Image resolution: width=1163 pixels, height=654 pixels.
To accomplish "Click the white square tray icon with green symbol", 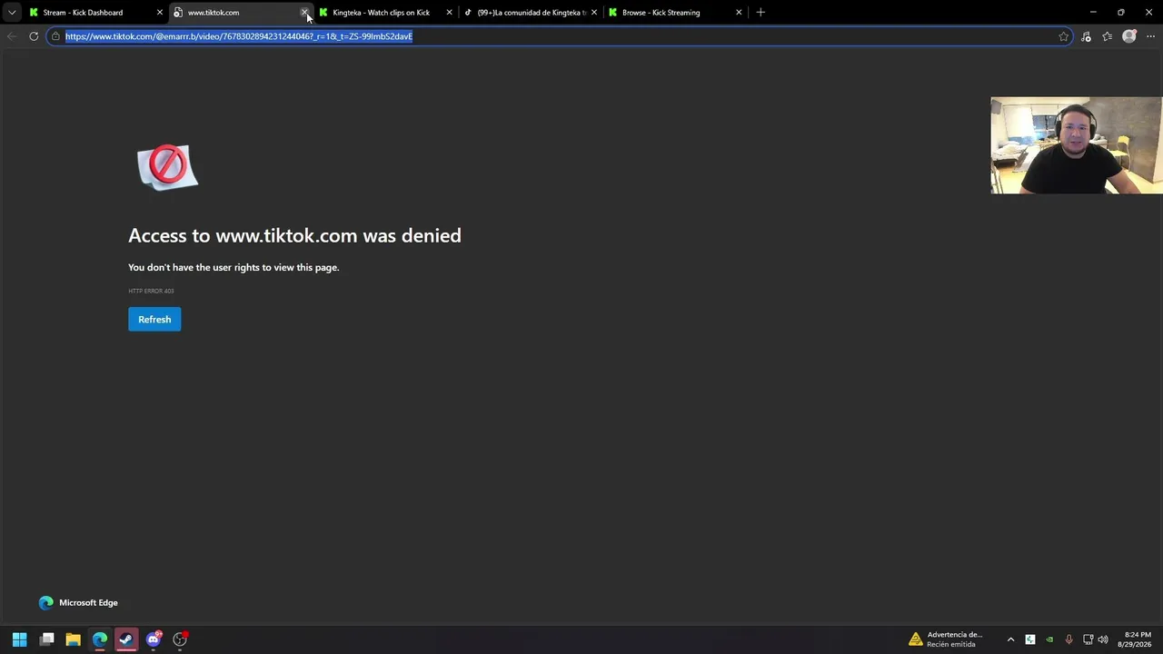I will coord(1030,639).
